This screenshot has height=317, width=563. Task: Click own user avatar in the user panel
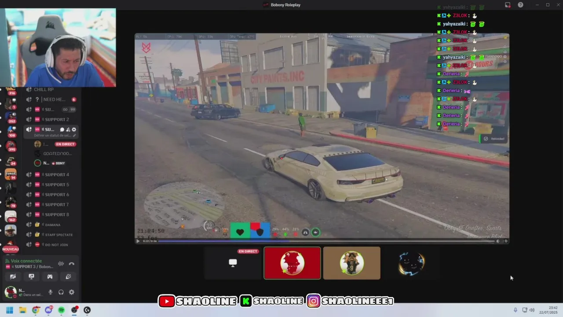[10, 292]
